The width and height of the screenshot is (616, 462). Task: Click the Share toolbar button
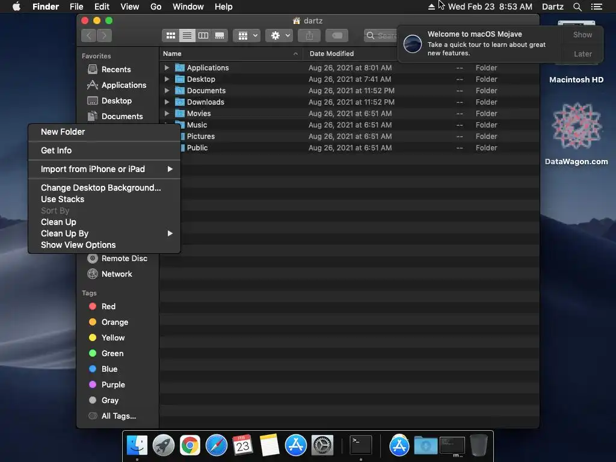click(310, 35)
